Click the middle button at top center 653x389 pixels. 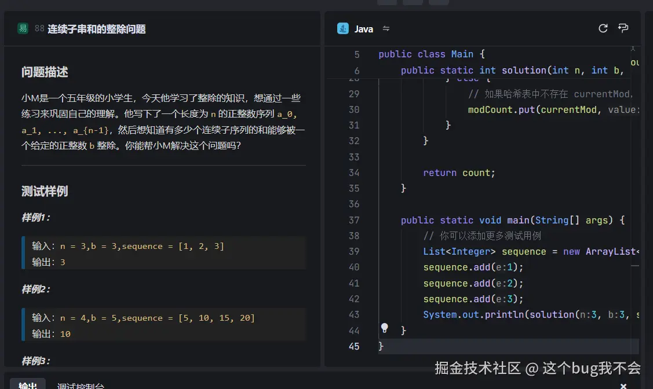pyautogui.click(x=412, y=2)
